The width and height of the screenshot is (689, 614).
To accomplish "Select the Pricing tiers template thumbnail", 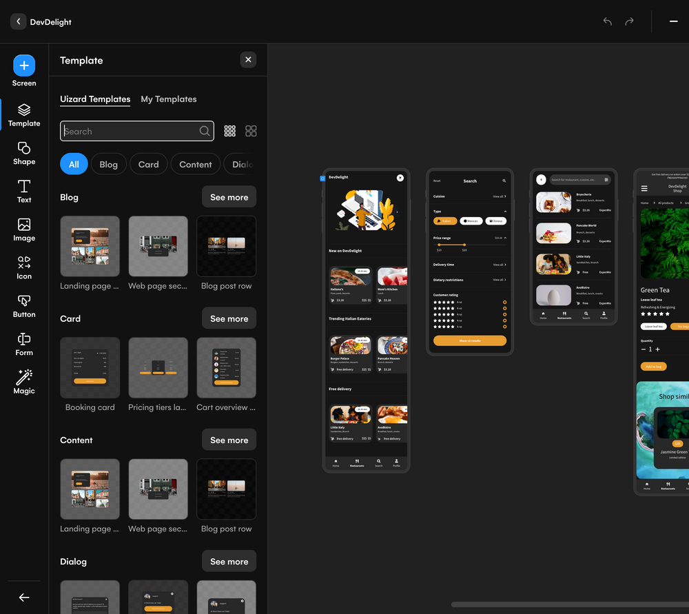I will 158,367.
